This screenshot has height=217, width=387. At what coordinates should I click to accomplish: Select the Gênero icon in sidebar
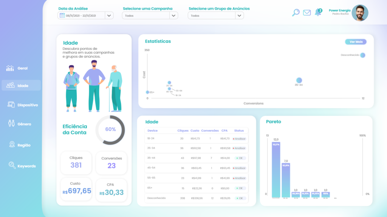(x=11, y=123)
